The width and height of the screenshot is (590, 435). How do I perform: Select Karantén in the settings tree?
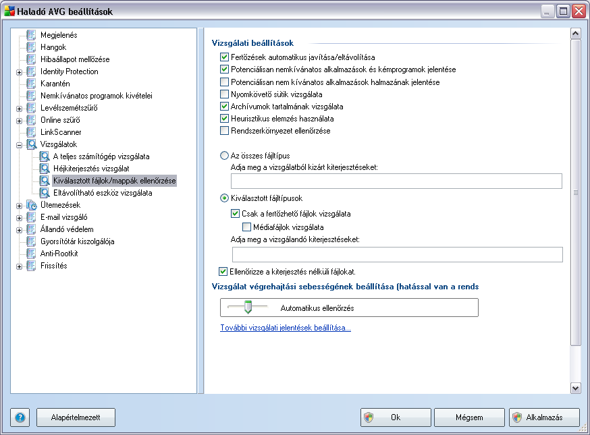(55, 84)
